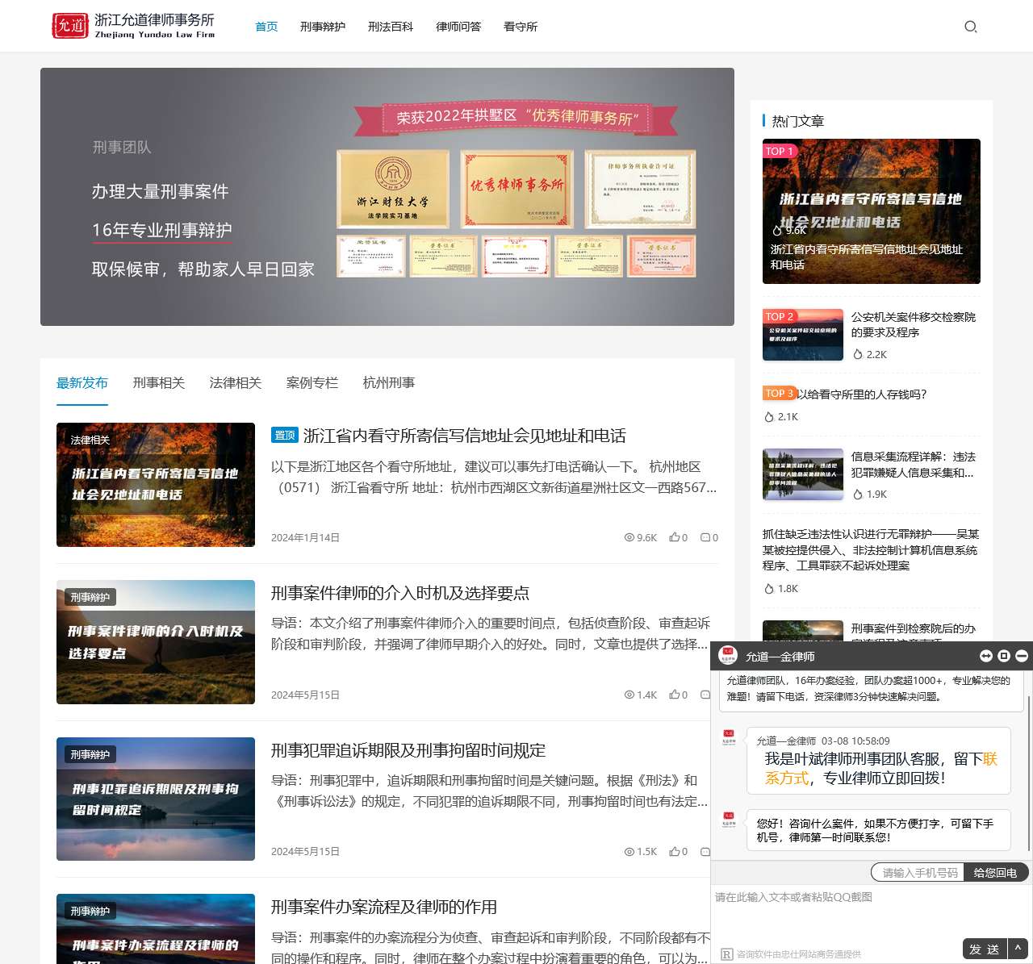Open hot article 信息采集流程详解
The height and width of the screenshot is (964, 1033).
914,464
